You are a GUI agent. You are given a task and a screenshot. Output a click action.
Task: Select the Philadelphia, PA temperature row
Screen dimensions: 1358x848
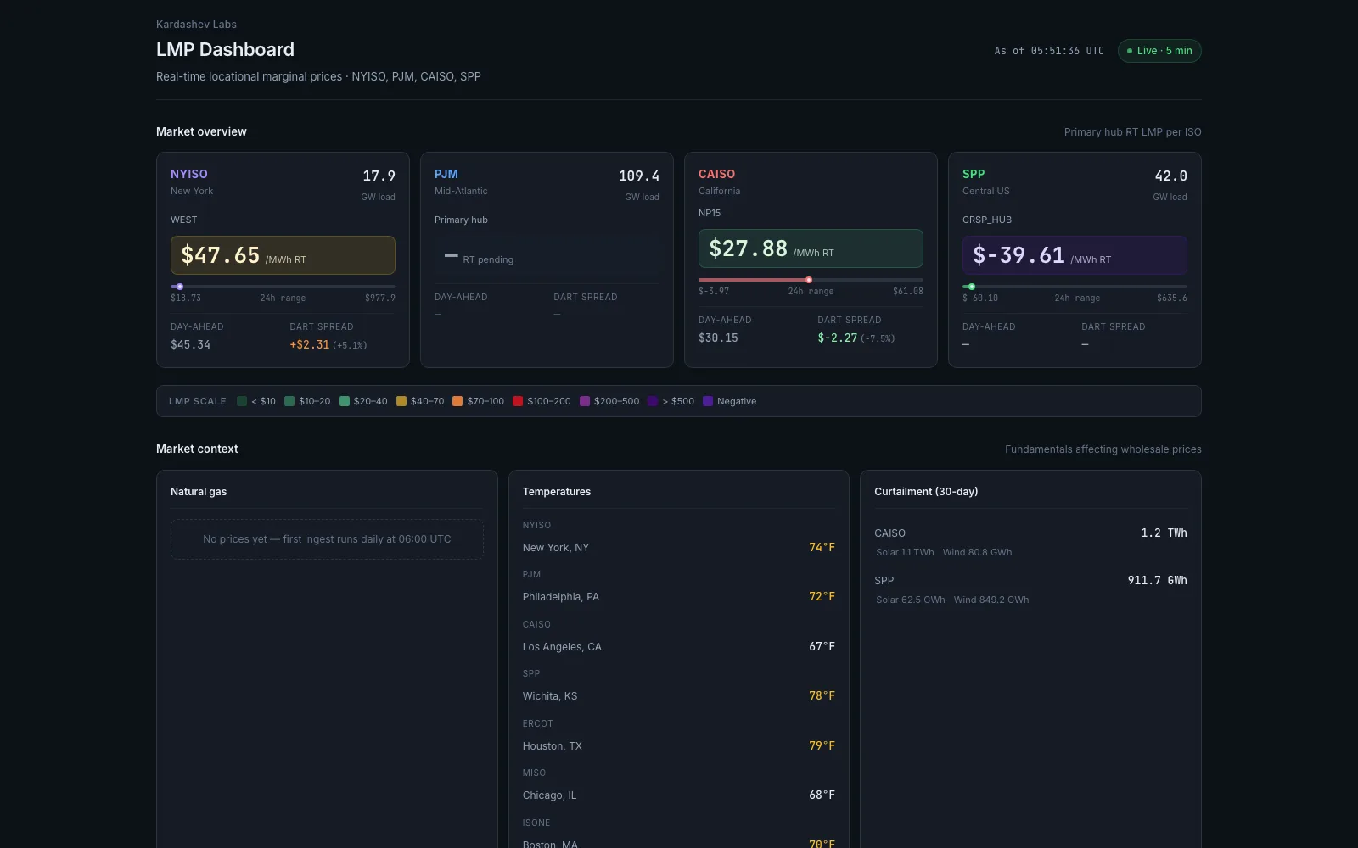pos(679,597)
